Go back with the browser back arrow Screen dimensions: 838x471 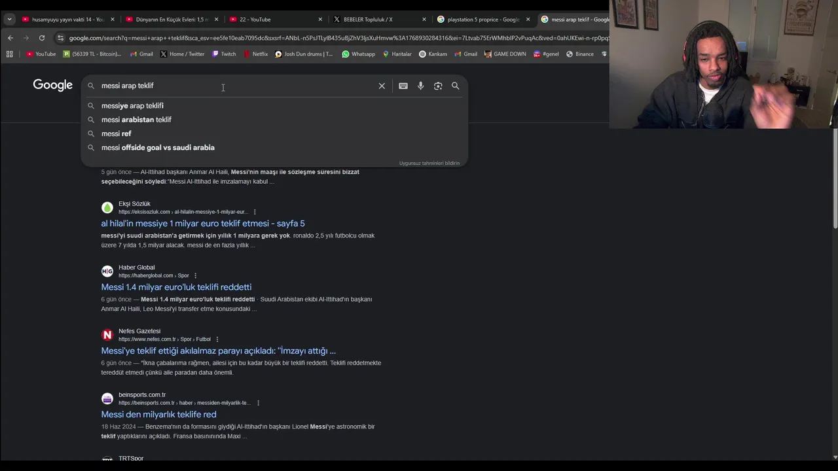click(10, 38)
